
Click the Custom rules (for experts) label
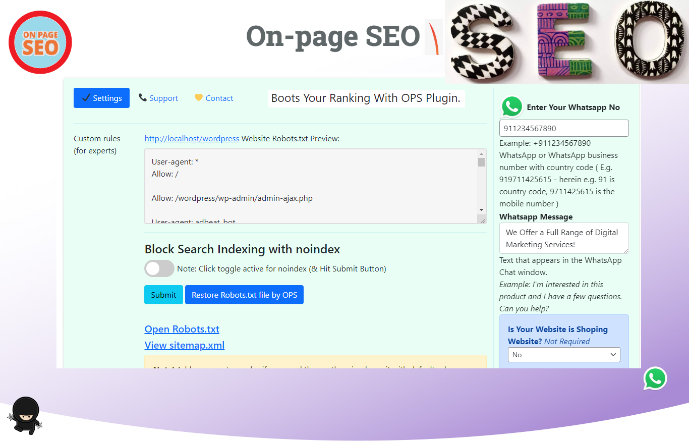97,144
